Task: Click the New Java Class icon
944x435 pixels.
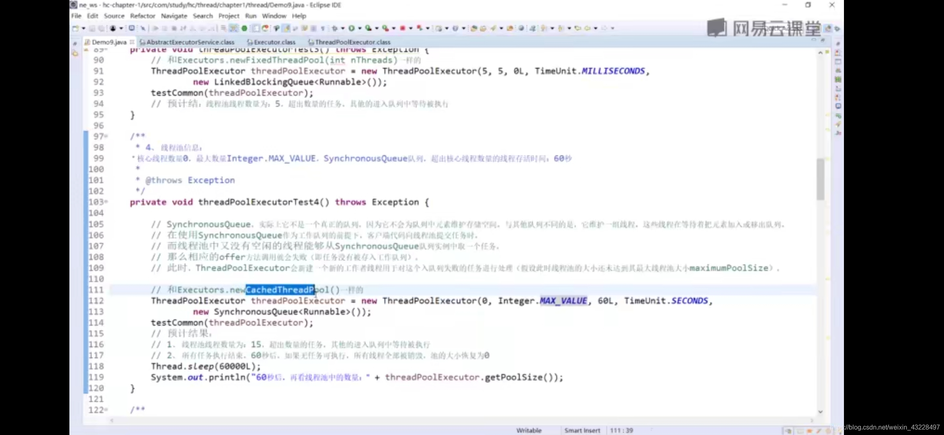Action: [455, 28]
